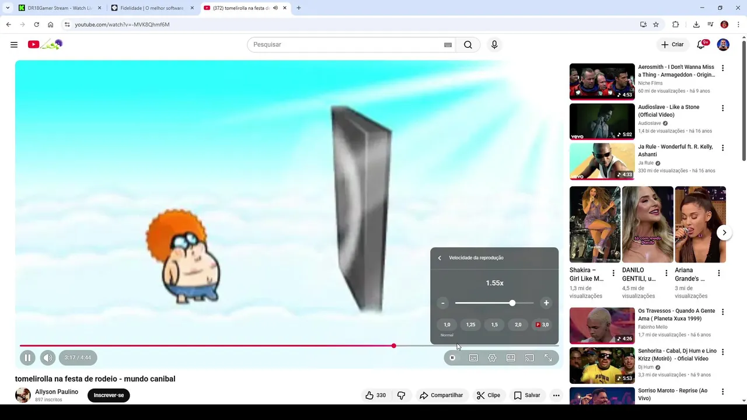
Task: Open the notifications bell
Action: 702,44
